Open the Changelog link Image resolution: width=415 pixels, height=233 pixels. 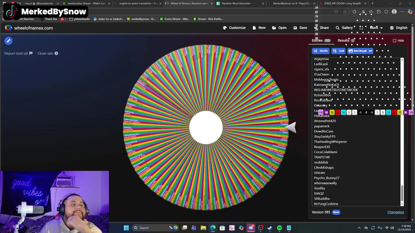(396, 212)
